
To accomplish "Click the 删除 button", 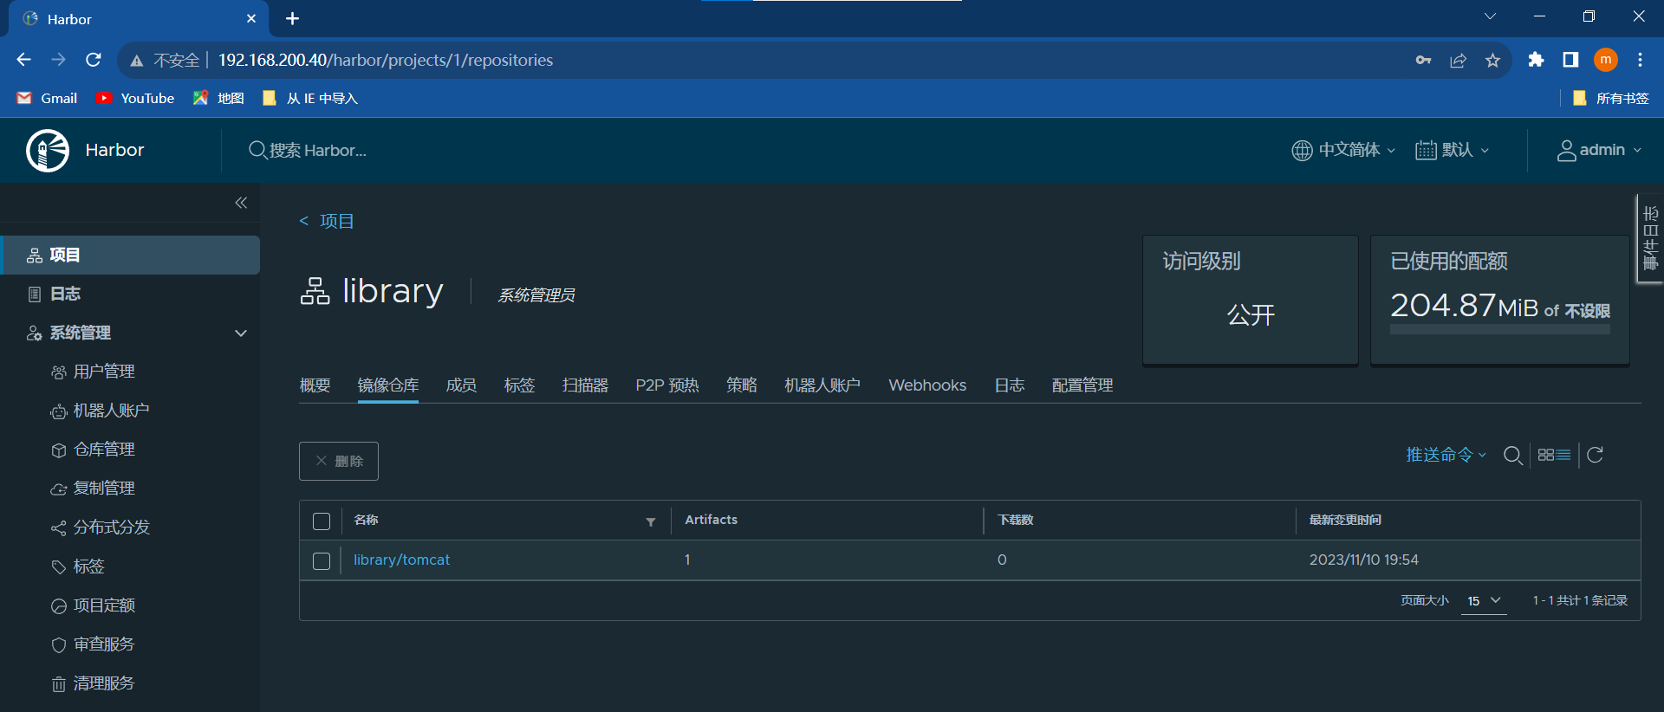I will [339, 461].
